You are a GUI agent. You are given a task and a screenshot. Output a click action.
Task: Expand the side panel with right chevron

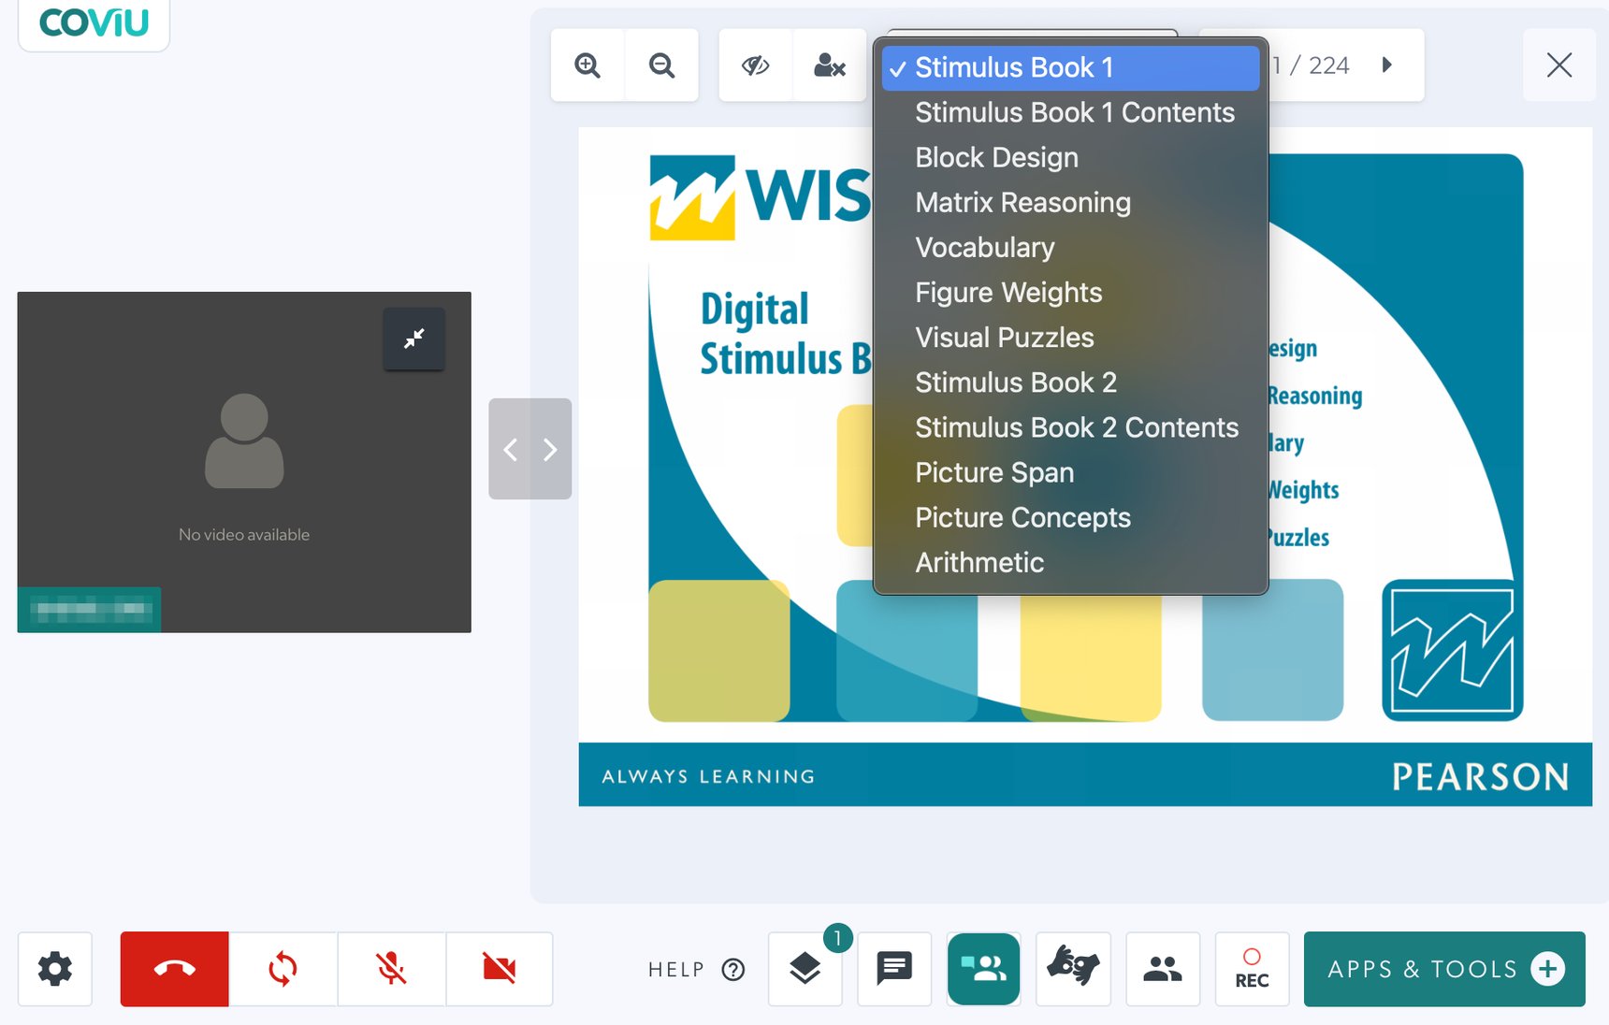coord(550,450)
